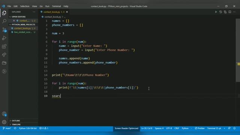The height and width of the screenshot is (135, 240).
Task: Click the timeline history icon in editor toolbar
Action: pyautogui.click(x=220, y=12)
